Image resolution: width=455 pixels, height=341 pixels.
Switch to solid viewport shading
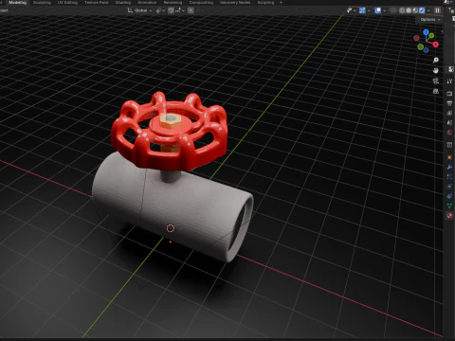409,10
